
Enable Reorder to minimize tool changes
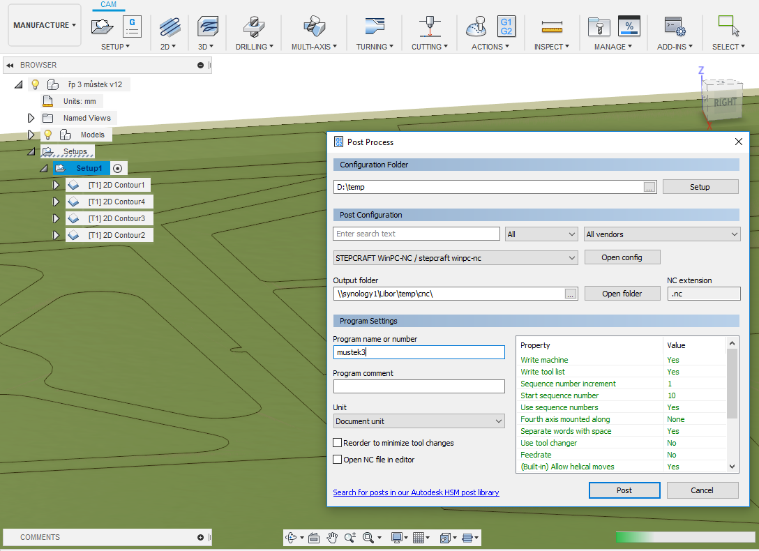coord(338,443)
